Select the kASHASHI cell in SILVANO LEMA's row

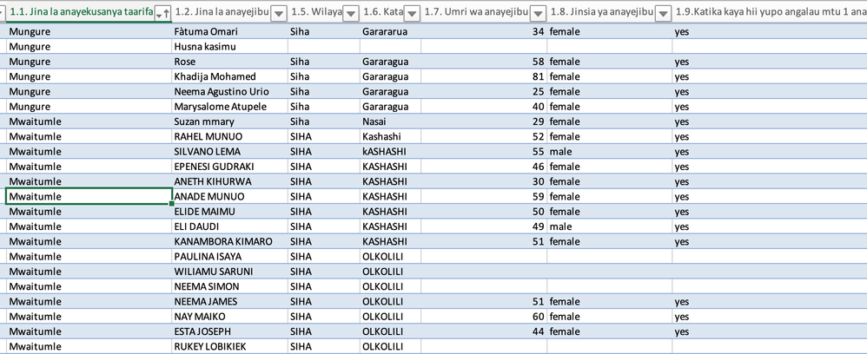pyautogui.click(x=390, y=151)
